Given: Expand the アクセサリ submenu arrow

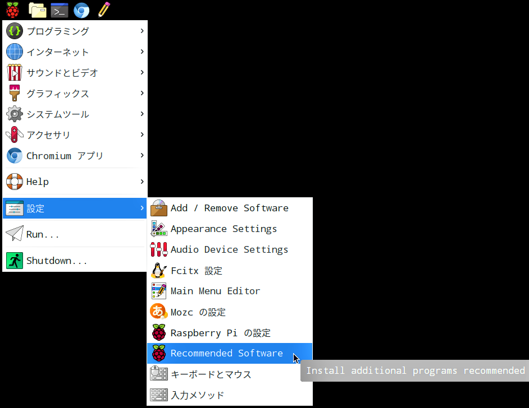Looking at the screenshot, I should click(x=142, y=135).
